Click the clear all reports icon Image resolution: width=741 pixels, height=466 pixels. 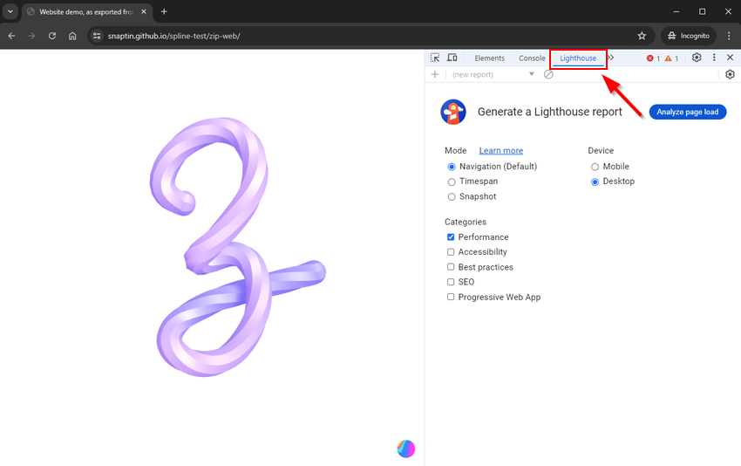(548, 74)
